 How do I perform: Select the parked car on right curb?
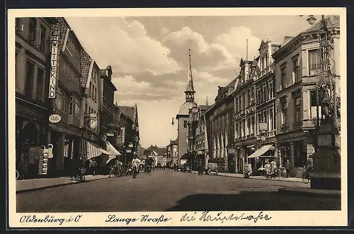pos(212,169)
